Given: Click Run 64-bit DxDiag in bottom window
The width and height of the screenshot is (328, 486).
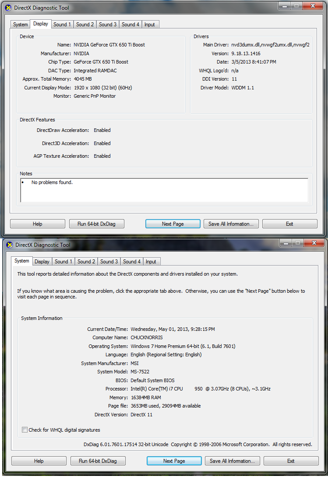Looking at the screenshot, I should [98, 461].
